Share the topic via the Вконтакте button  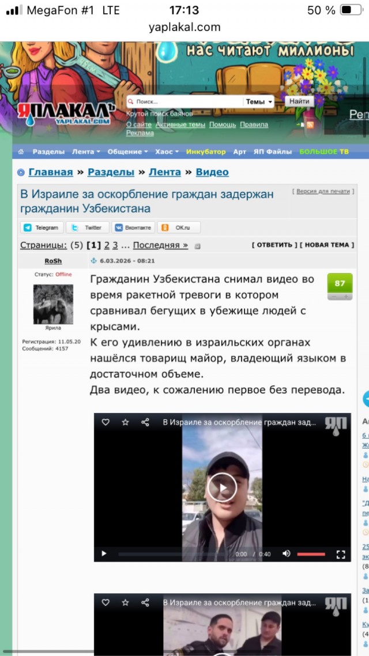[x=133, y=227]
